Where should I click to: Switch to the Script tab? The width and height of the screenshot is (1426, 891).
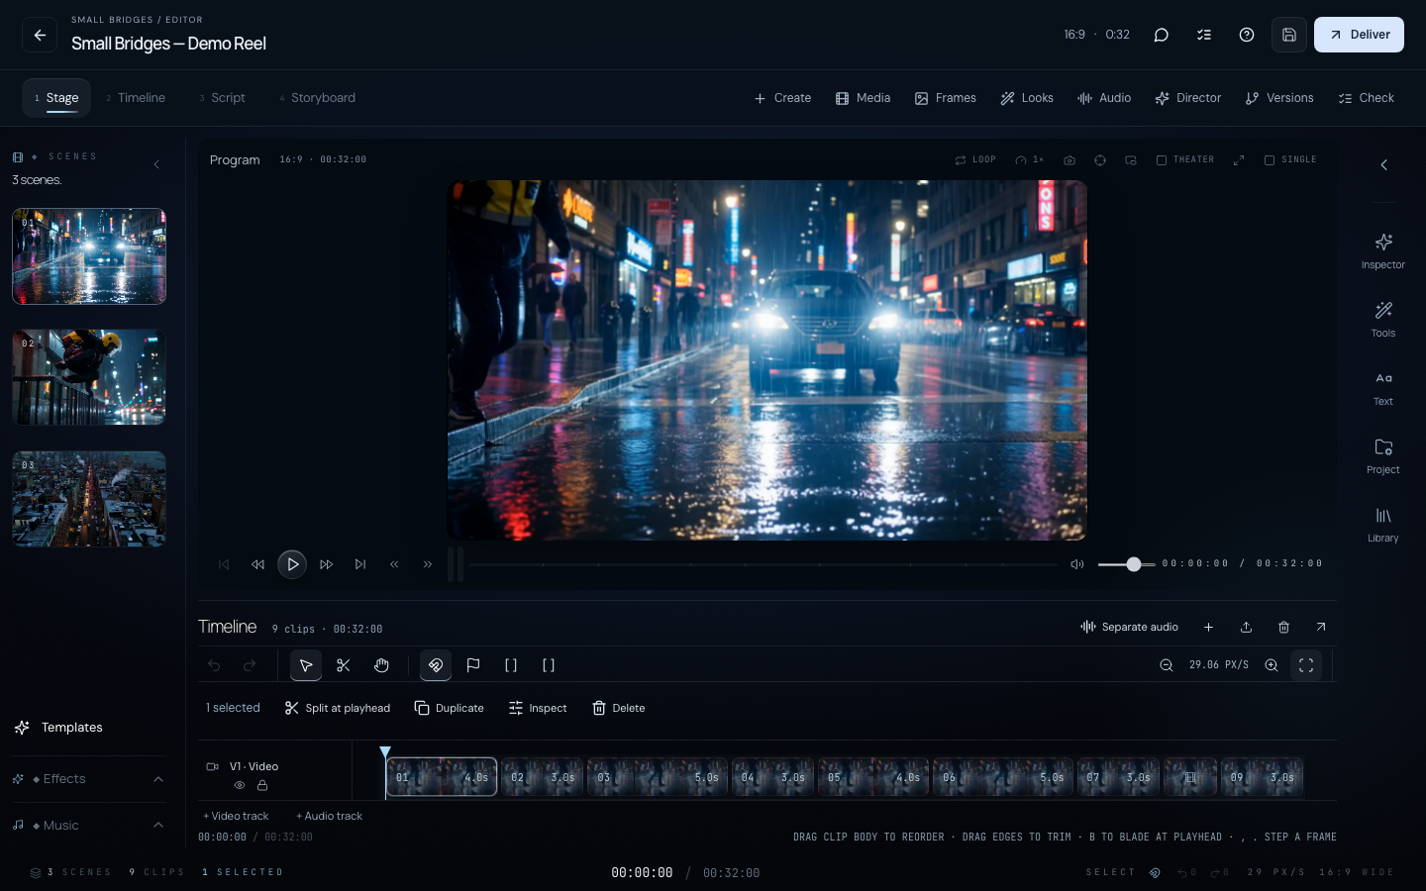[222, 98]
